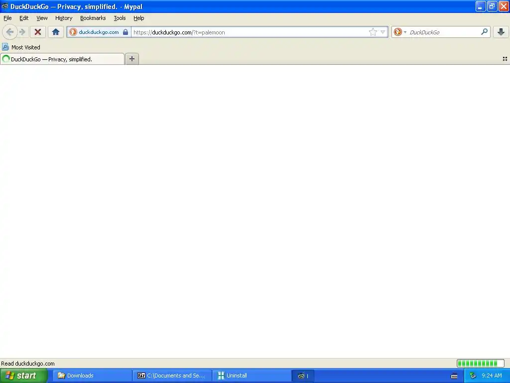Open the View menu
This screenshot has width=510, height=383.
(42, 18)
